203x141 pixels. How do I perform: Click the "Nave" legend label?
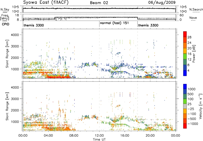pos(193,18)
